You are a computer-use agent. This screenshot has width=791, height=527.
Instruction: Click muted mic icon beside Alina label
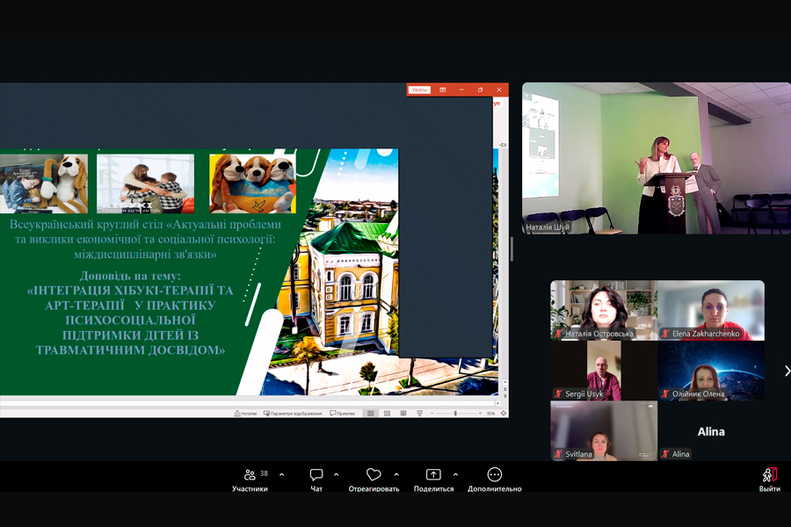[x=665, y=454]
